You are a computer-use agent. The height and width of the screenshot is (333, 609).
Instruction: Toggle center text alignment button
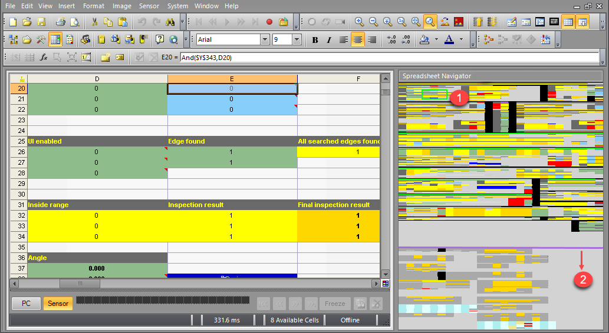click(x=358, y=40)
